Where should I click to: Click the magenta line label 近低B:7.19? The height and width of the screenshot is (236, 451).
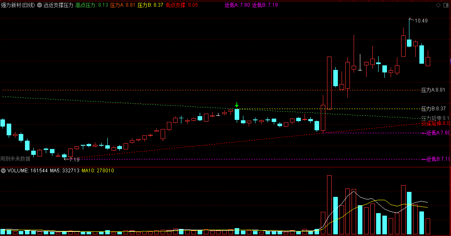pyautogui.click(x=438, y=159)
